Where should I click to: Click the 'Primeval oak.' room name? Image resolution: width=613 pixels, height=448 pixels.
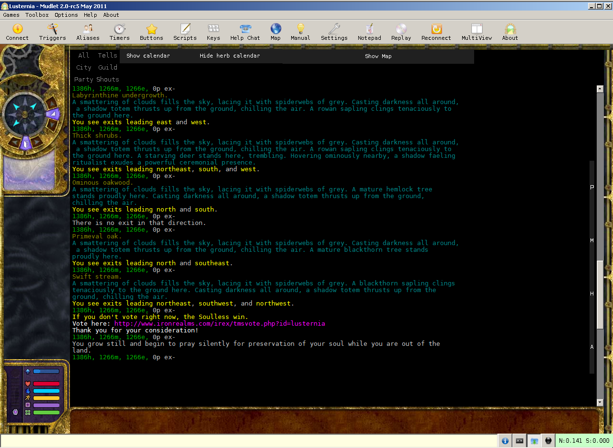click(x=97, y=236)
